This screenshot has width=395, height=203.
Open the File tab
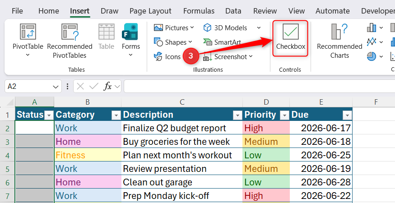(18, 11)
